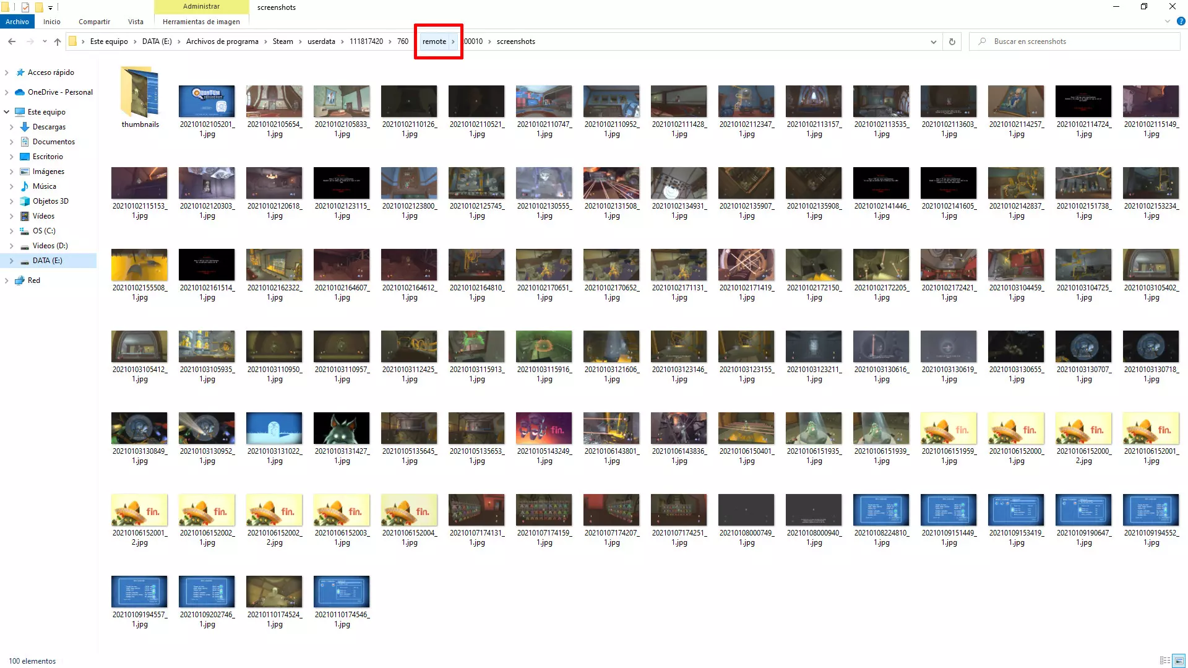Screen dimensions: 1188x668
Task: Switch to large thumbnails view icon
Action: coord(1179,661)
